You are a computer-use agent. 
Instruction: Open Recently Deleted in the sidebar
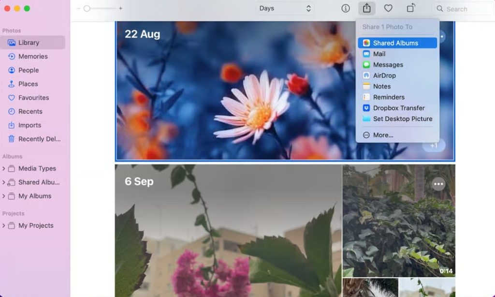coord(33,139)
